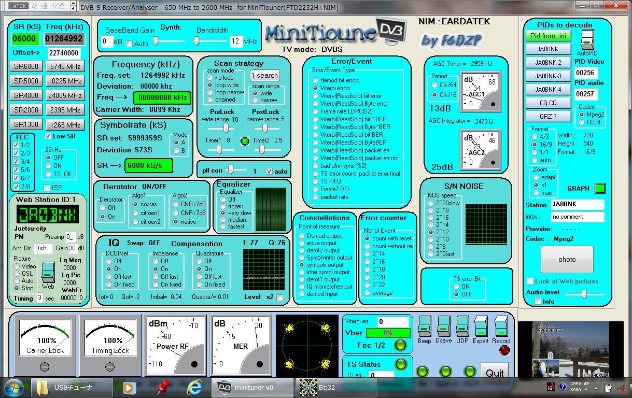Click the SR6000 preset button

(26, 66)
